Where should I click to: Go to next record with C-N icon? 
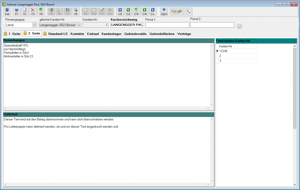point(144,12)
